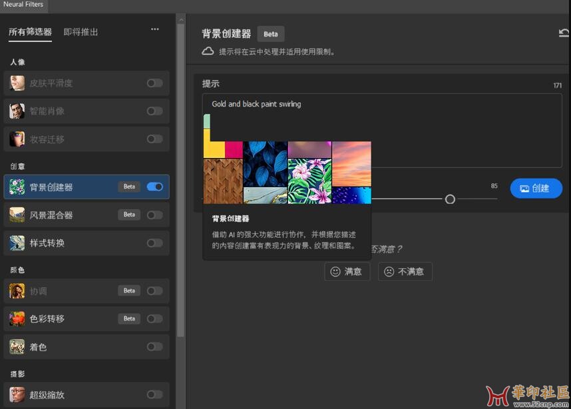Viewport: 571px width, 409px height.
Task: Open the three-dots more options menu
Action: tap(155, 29)
